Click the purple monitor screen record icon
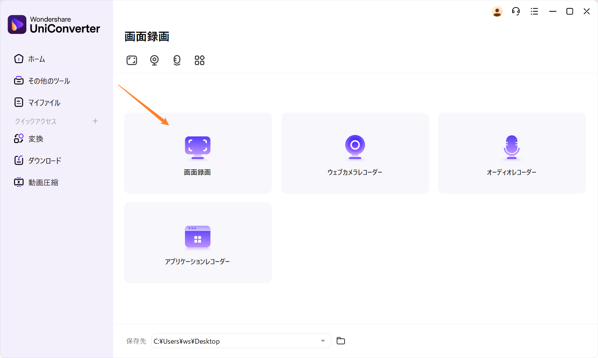Viewport: 598px width, 358px height. tap(198, 147)
